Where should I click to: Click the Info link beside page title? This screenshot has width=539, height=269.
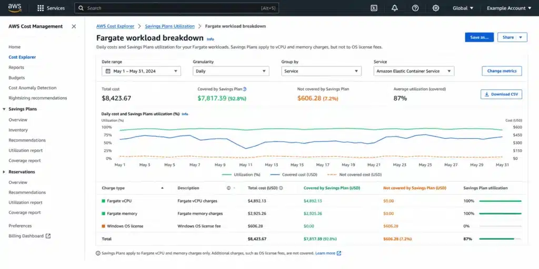pyautogui.click(x=211, y=39)
